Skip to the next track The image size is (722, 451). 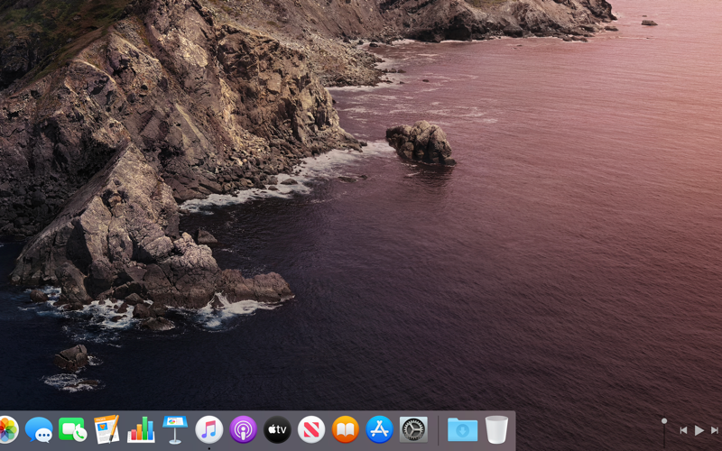pos(715,431)
